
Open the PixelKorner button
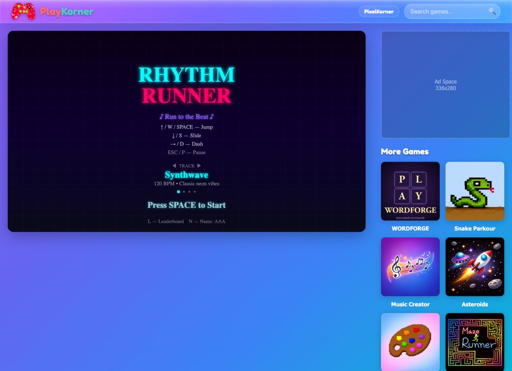coord(379,11)
